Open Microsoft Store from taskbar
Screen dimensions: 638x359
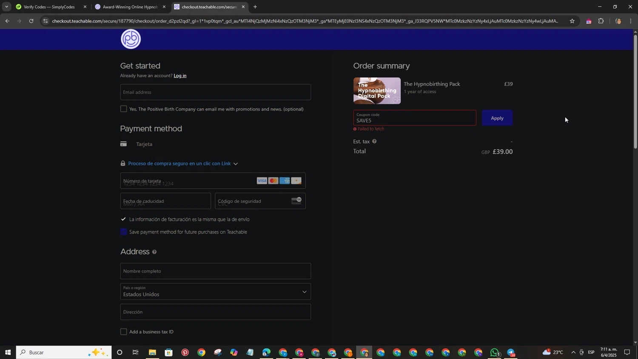coord(169,352)
